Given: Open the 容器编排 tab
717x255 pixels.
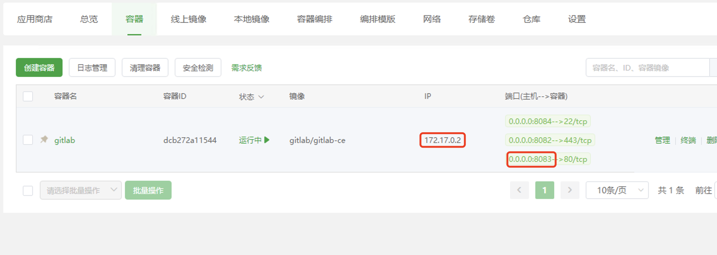Looking at the screenshot, I should [314, 19].
